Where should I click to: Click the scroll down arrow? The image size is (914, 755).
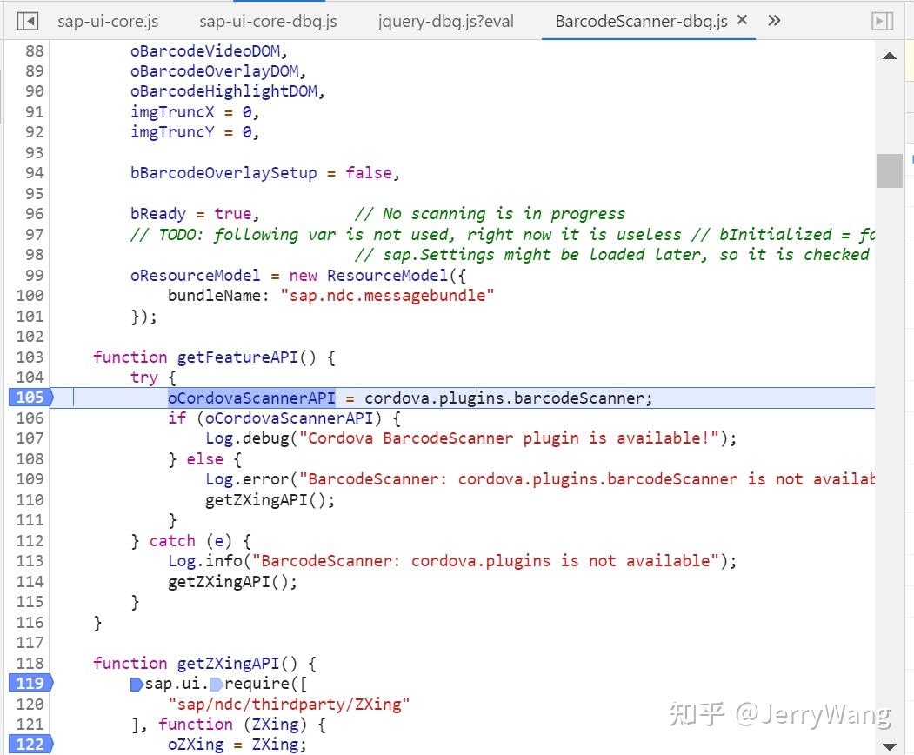890,746
